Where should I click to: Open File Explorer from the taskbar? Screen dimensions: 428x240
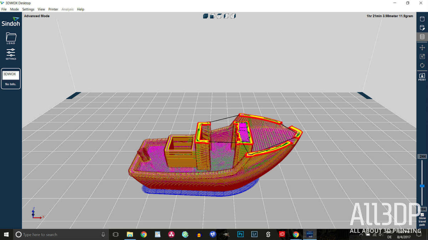130,234
